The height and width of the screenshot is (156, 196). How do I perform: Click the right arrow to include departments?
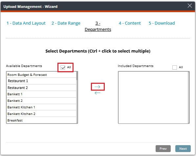98,87
